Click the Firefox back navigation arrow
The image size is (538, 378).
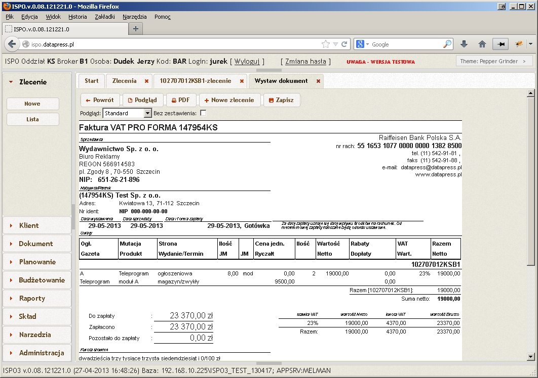(11, 44)
